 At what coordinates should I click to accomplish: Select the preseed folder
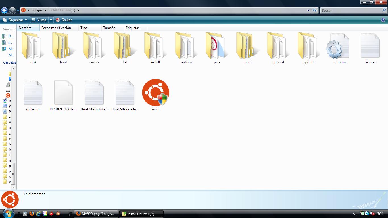tap(278, 48)
